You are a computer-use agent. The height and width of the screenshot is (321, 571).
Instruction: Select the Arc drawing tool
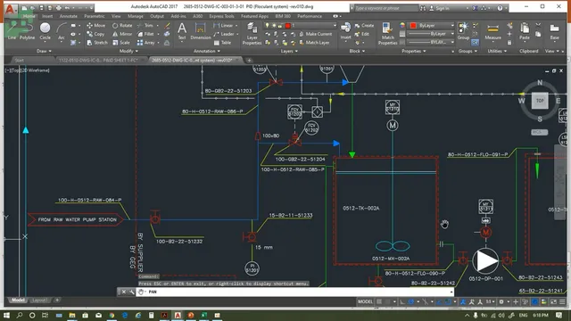point(62,31)
